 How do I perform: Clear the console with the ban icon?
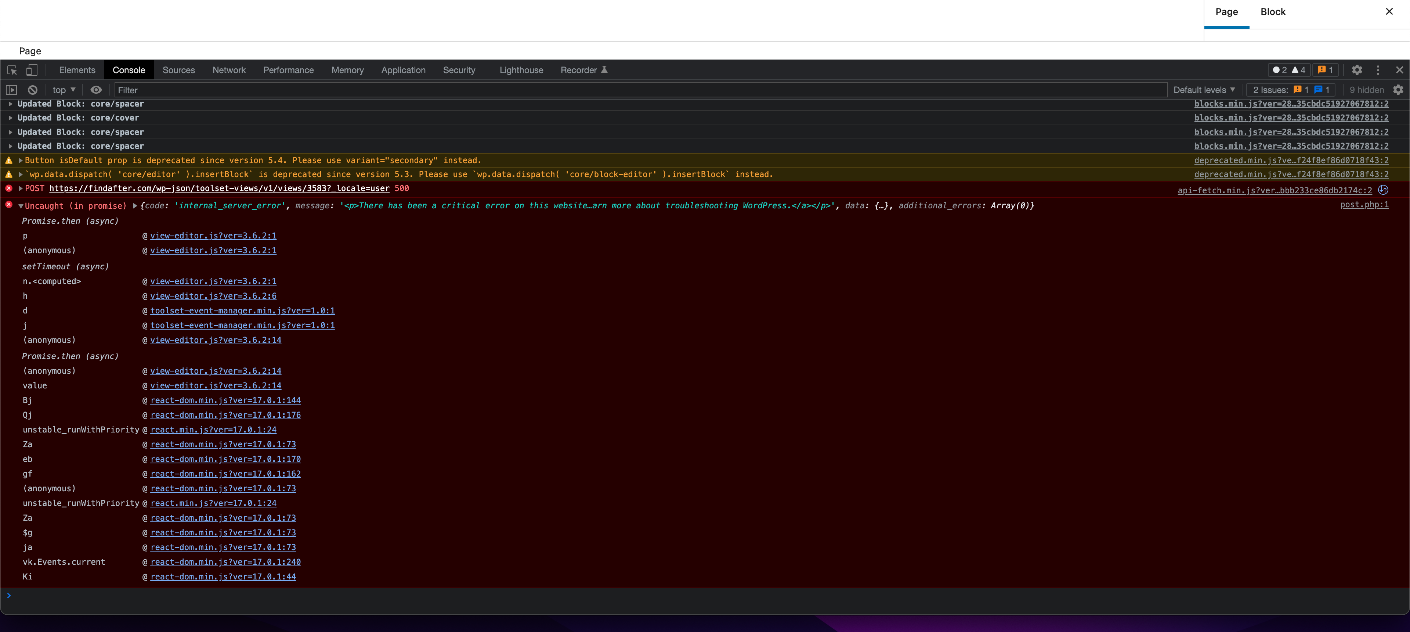(x=33, y=90)
